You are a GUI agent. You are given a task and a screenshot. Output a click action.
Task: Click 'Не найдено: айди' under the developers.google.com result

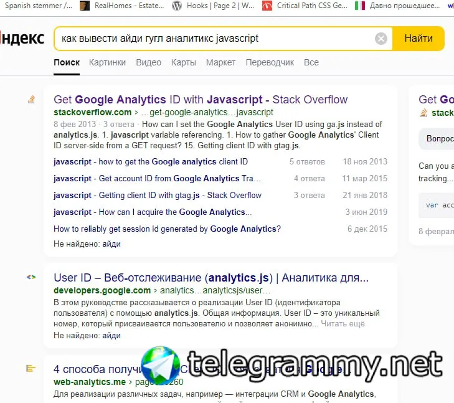(x=87, y=336)
